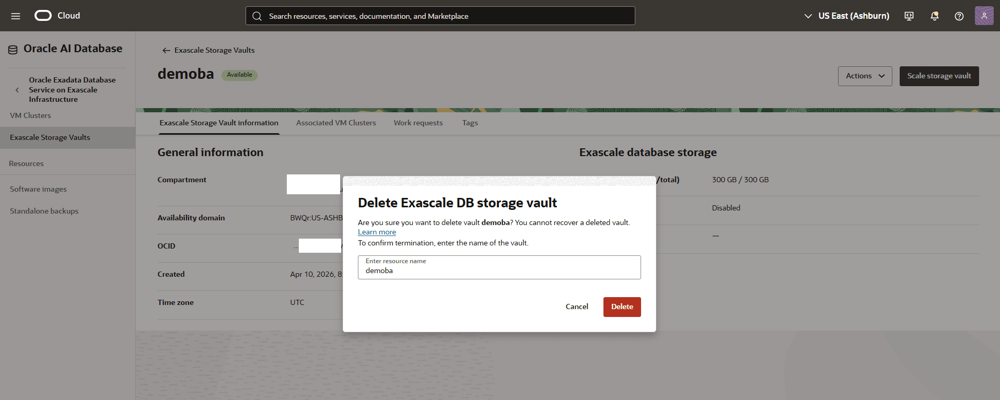1000x400 pixels.
Task: Click the Available status badge
Action: [239, 75]
